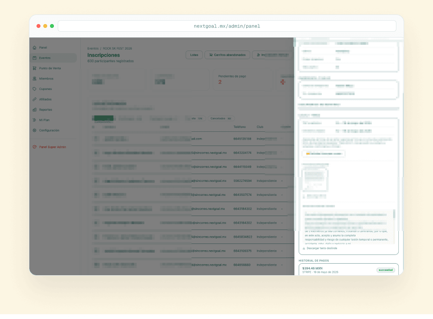
Task: Click the nextgoal.mx/admin/panel address bar
Action: 227,26
